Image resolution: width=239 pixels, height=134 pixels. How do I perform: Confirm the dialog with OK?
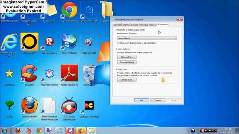[x=142, y=100]
